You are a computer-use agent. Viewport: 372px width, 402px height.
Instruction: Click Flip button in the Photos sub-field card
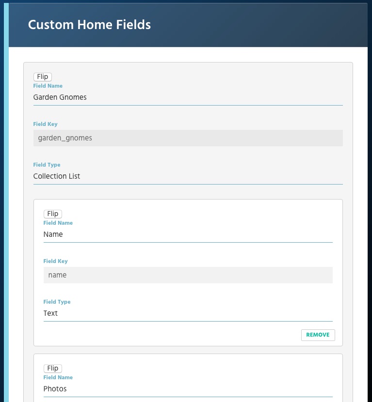coord(53,368)
